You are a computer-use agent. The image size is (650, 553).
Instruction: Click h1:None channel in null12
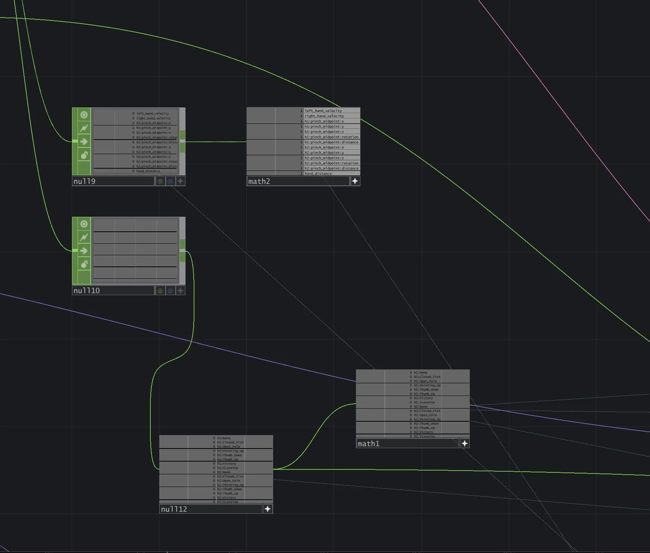(224, 438)
